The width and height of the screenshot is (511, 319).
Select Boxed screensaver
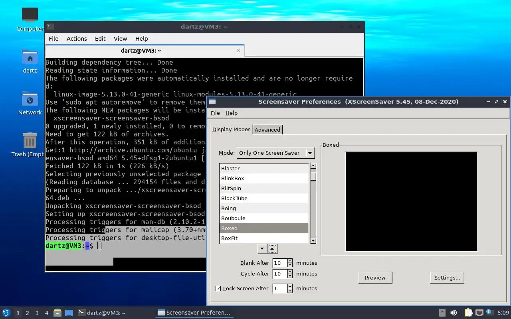pos(264,228)
